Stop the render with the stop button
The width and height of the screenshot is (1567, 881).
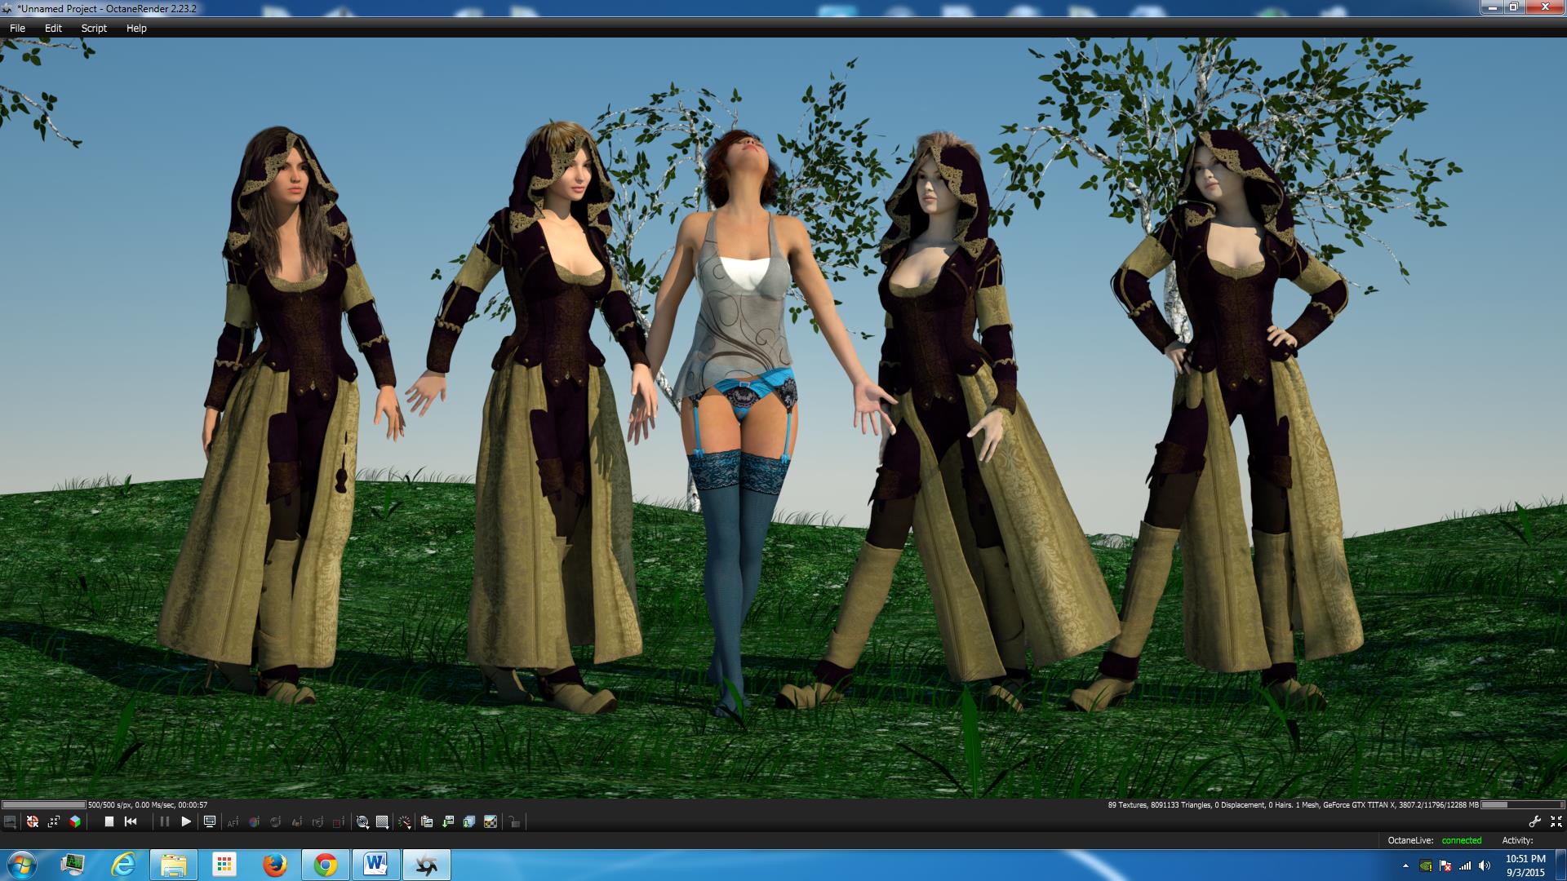coord(109,821)
